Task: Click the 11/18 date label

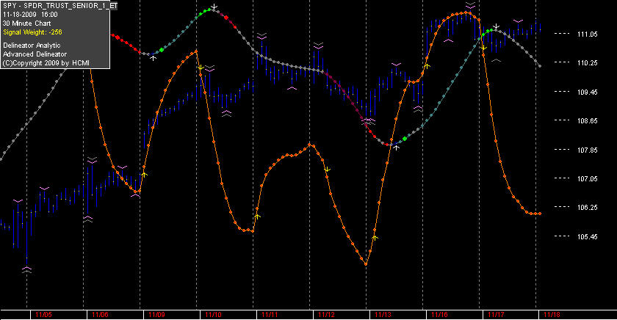Action: pyautogui.click(x=552, y=315)
